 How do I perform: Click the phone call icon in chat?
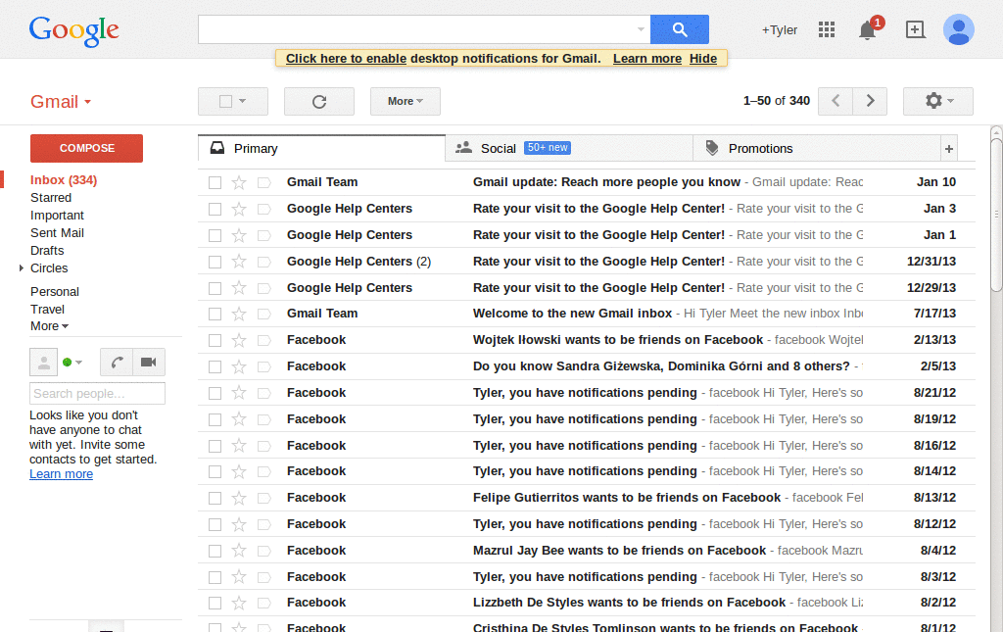(117, 363)
